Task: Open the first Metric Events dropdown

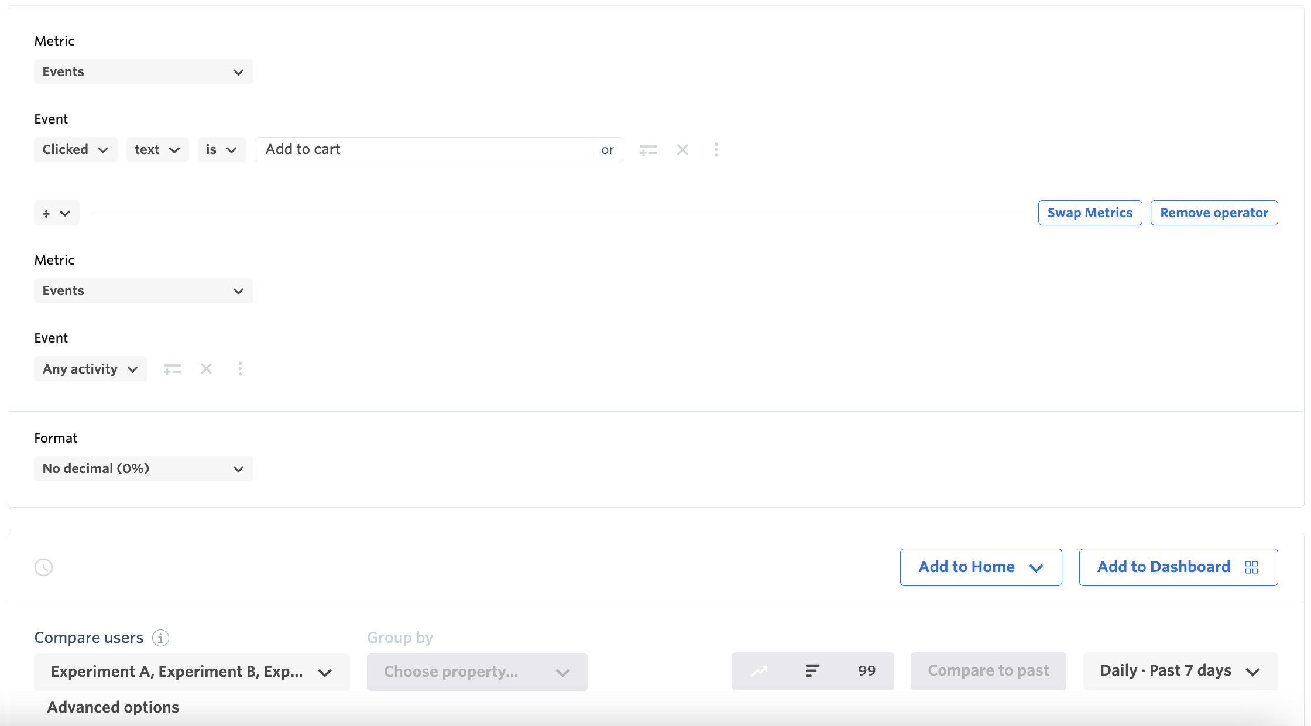Action: 143,71
